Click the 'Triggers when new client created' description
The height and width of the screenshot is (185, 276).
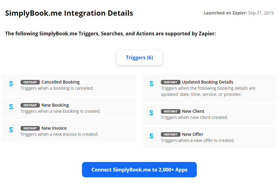[x=194, y=117]
